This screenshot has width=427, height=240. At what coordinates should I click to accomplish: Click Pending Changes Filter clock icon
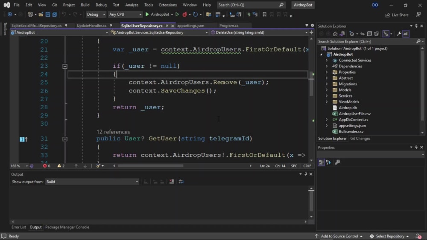coord(352,34)
